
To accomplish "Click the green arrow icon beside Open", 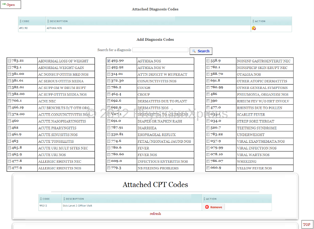I will [4, 5].
